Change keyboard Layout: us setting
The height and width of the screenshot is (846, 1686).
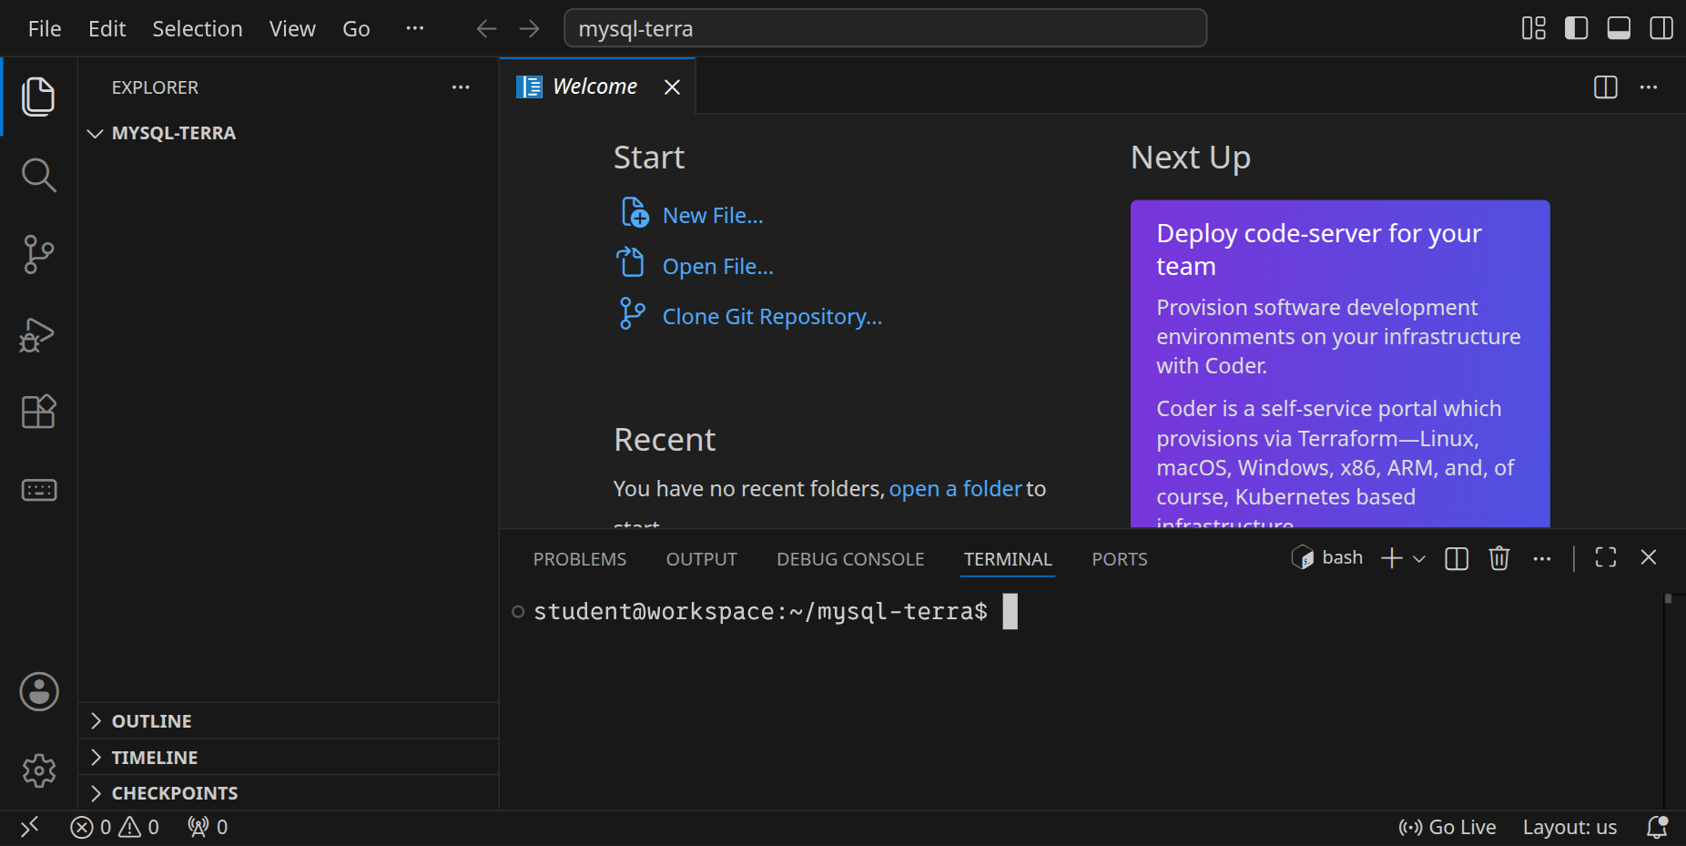tap(1569, 827)
